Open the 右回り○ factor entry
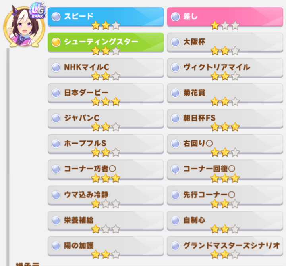Screen dimensions: 286x266 point(225,144)
